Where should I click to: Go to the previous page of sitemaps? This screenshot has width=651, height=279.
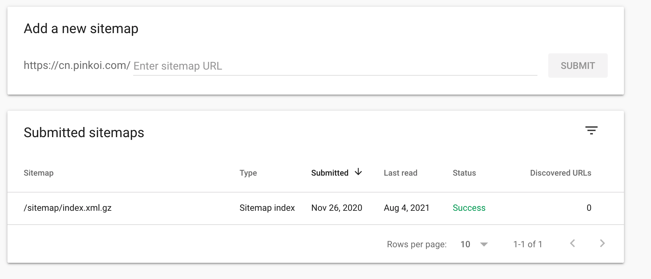click(573, 244)
